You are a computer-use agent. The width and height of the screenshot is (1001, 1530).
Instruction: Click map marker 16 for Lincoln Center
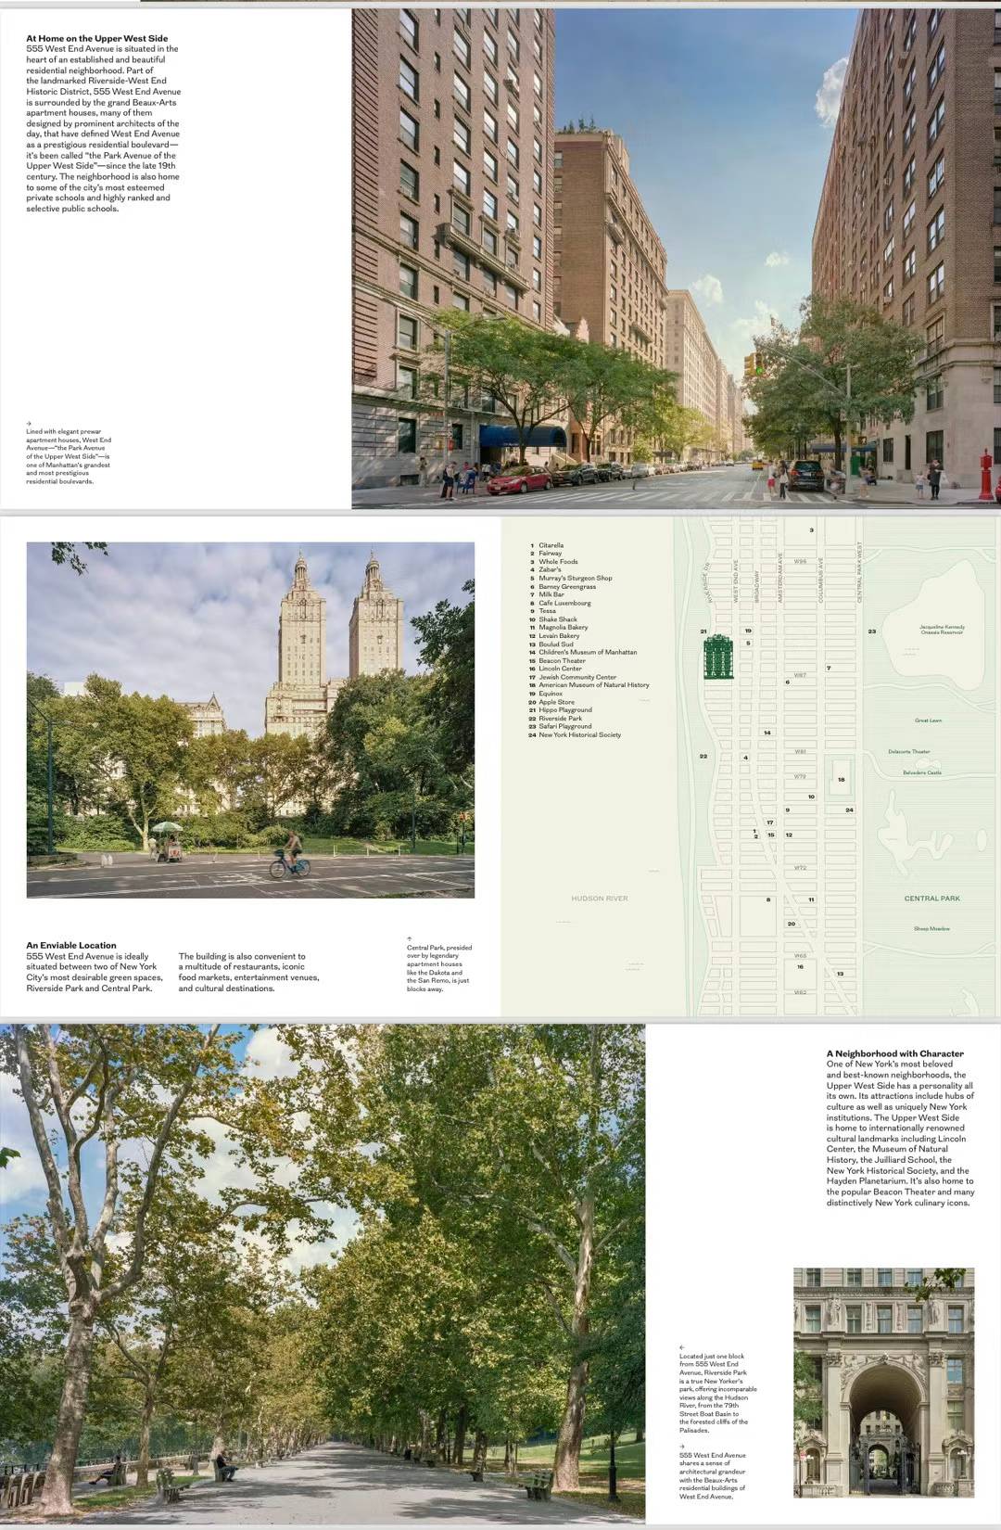click(800, 966)
